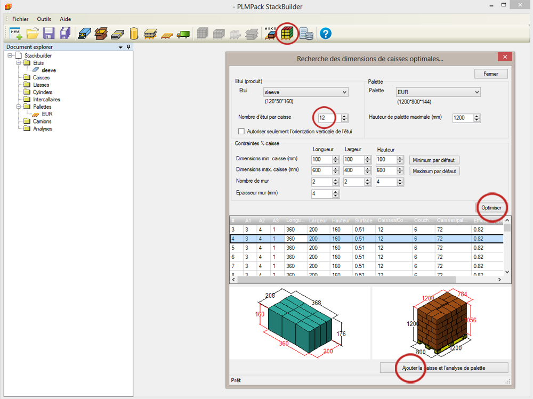The width and height of the screenshot is (533, 399).
Task: Click the loaded-pallet layers toolbar icon
Action: [150, 34]
